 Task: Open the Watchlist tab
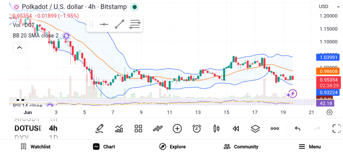36,147
